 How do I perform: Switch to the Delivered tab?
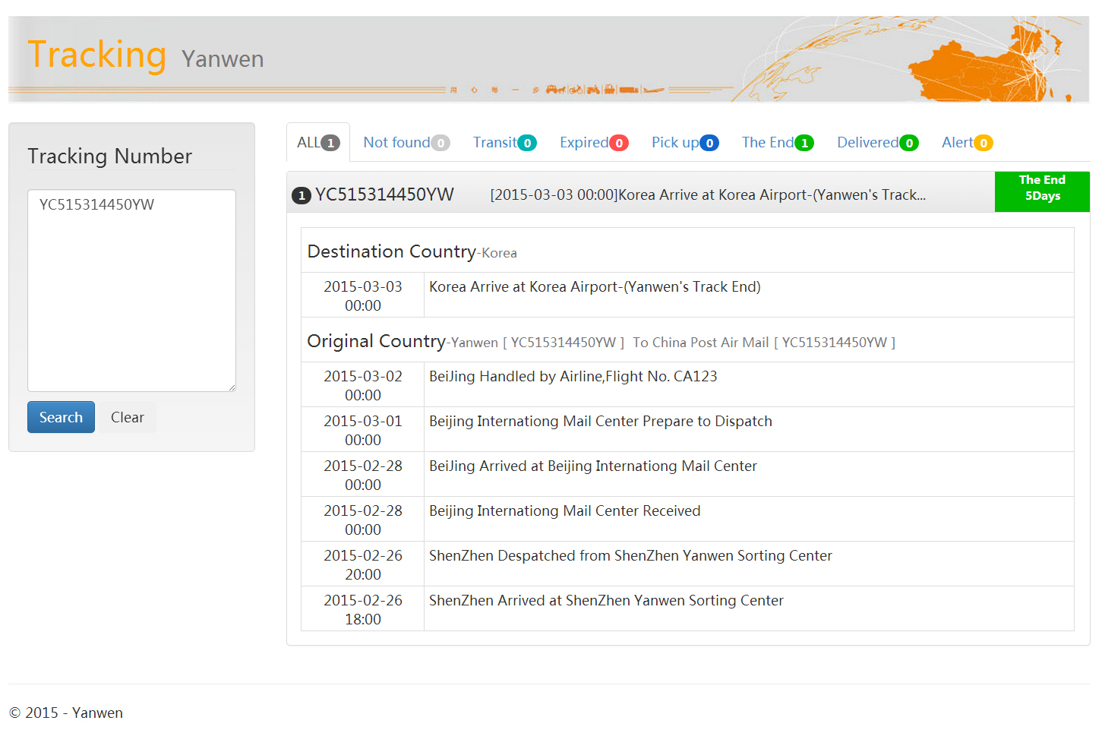878,142
